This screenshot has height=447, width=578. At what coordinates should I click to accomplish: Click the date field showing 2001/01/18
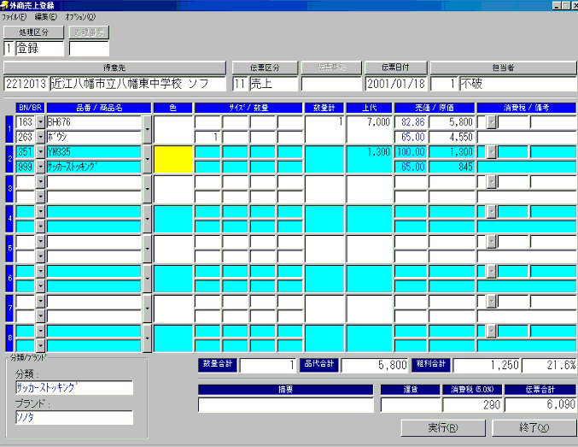[x=395, y=84]
